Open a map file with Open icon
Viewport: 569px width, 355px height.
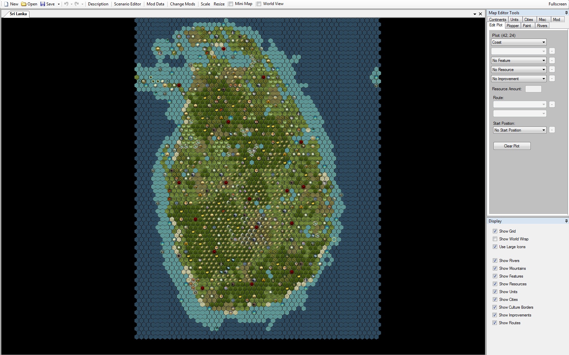[24, 4]
